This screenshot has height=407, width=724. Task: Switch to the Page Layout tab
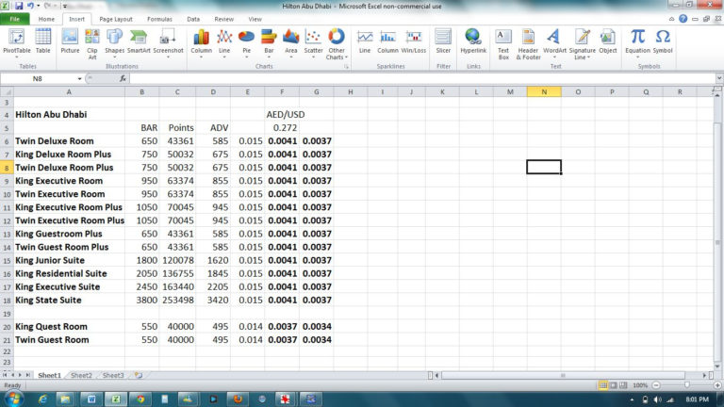tap(116, 19)
